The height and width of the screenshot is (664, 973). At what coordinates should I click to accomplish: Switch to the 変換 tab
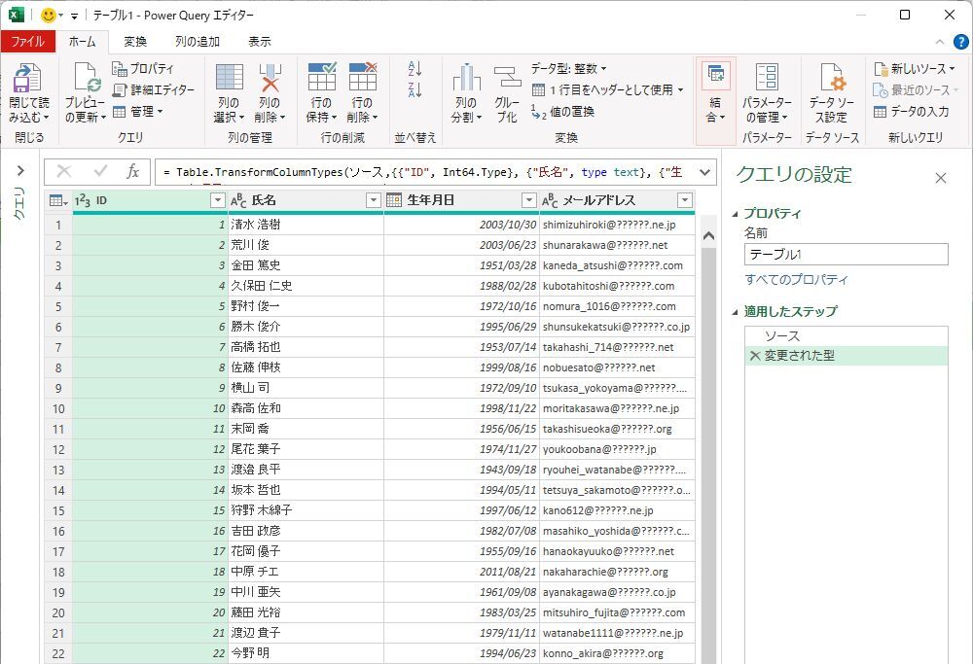pyautogui.click(x=134, y=42)
